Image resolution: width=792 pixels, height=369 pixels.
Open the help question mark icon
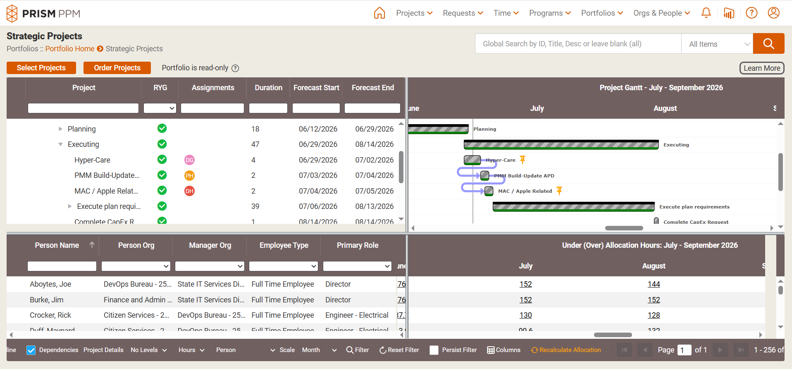(751, 13)
